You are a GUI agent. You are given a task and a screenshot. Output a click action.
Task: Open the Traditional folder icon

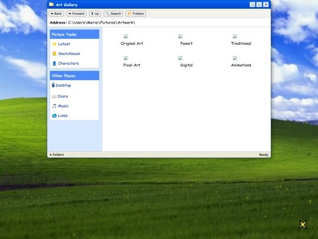tap(235, 37)
